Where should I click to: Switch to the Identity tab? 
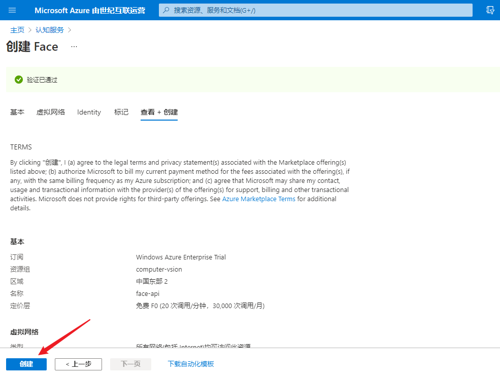pyautogui.click(x=89, y=112)
